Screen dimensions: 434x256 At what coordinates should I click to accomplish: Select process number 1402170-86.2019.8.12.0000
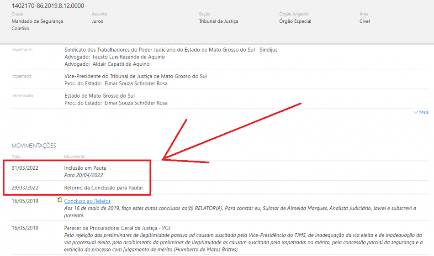48,5
